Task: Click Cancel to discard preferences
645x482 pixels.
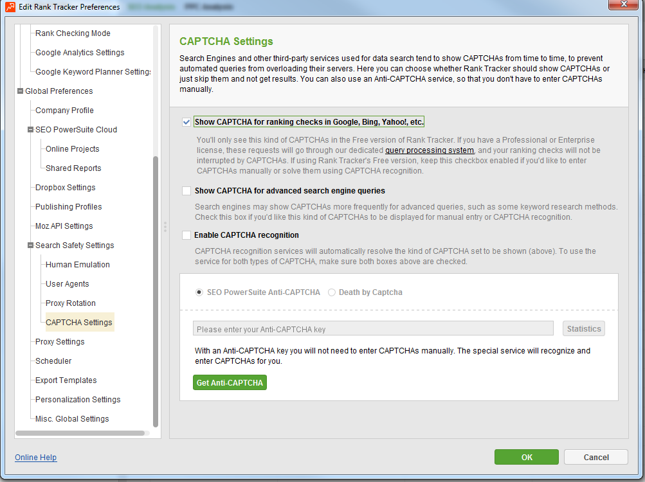Action: point(596,457)
